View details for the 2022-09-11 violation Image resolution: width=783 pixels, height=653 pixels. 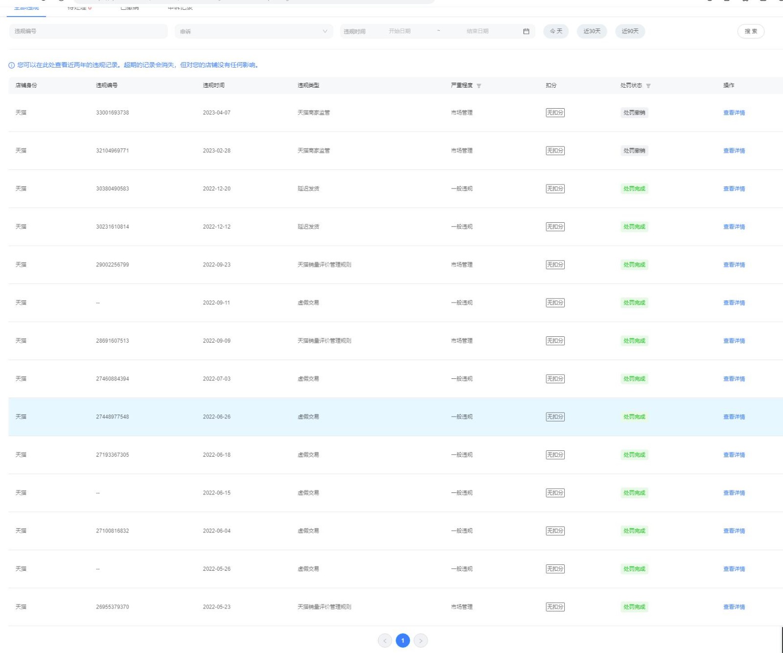pos(734,303)
